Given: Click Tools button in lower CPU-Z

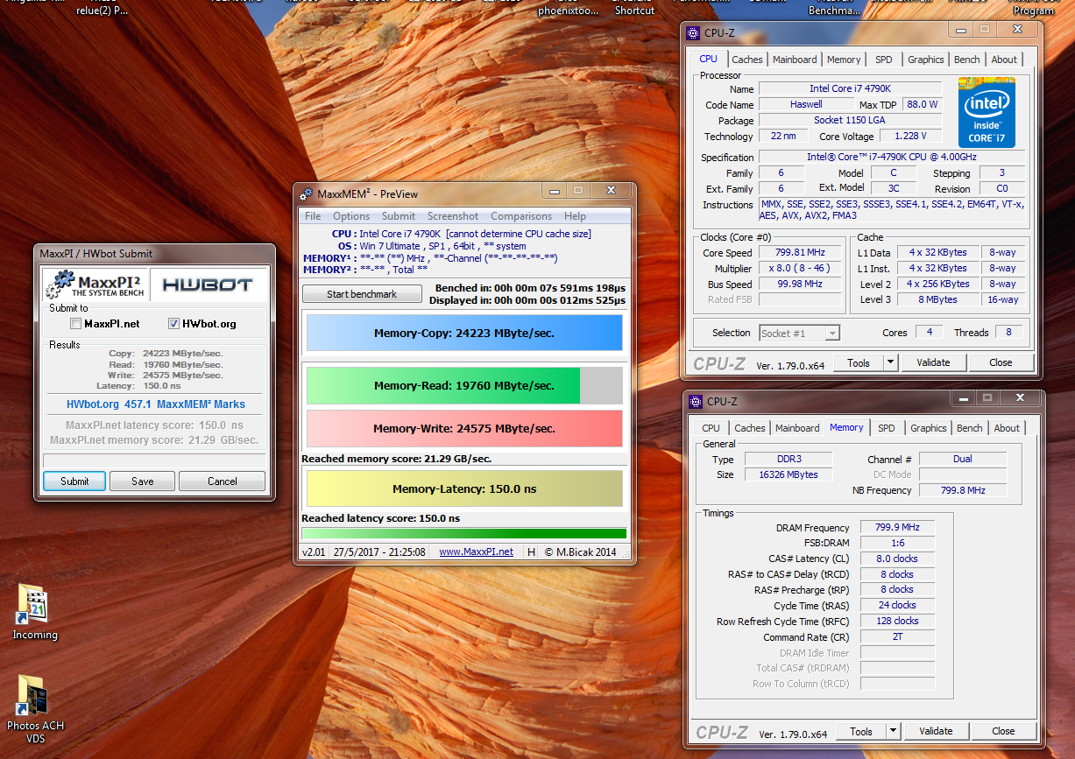Looking at the screenshot, I should [861, 731].
